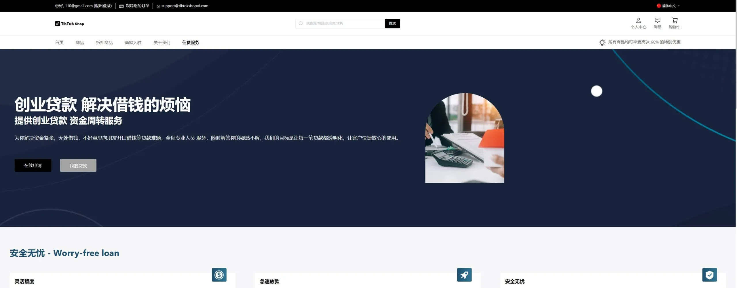Click the 急速放款 card title
Image resolution: width=737 pixels, height=288 pixels.
coord(269,281)
